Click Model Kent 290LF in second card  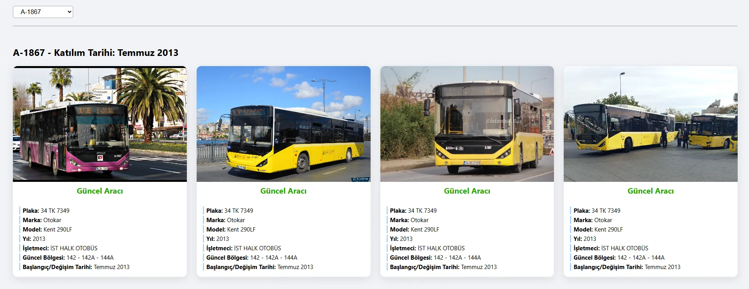tap(231, 229)
